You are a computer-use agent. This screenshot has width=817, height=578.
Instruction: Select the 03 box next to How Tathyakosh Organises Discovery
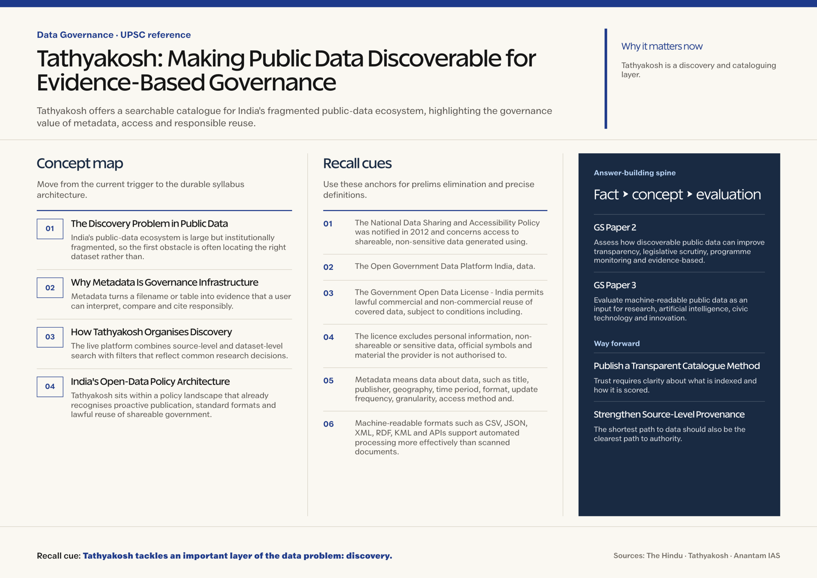coord(50,337)
